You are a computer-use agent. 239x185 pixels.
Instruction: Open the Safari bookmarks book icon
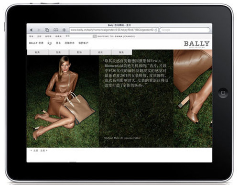[56, 30]
